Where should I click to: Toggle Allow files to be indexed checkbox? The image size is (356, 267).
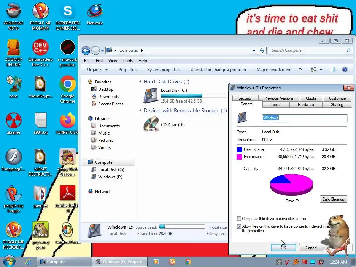click(239, 226)
